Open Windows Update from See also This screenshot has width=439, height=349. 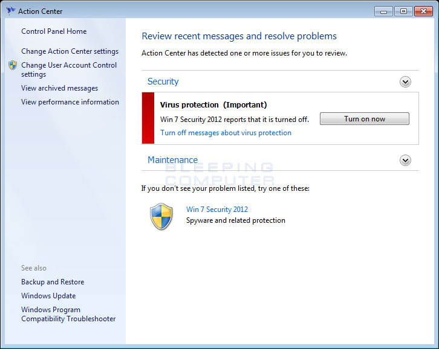click(48, 296)
